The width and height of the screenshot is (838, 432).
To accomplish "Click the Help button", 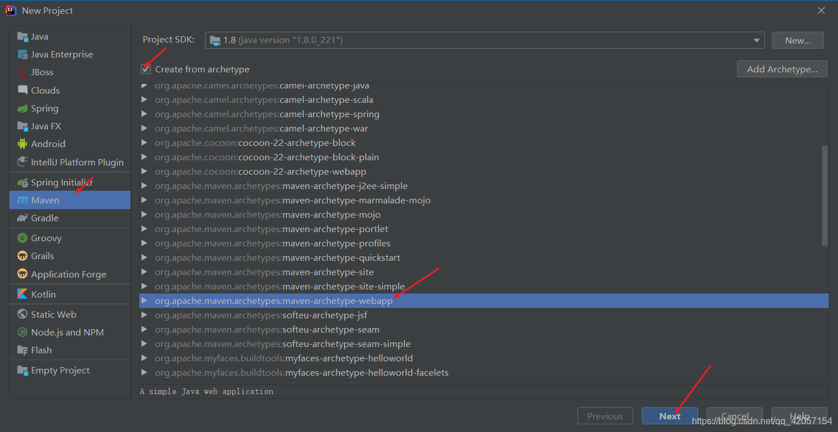I will tap(799, 416).
